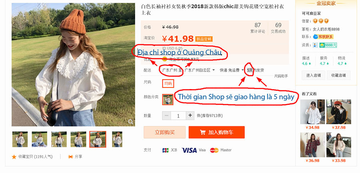The width and height of the screenshot is (360, 173).
Task: Open the 69 交易成功 transactions tab
Action: (x=278, y=28)
